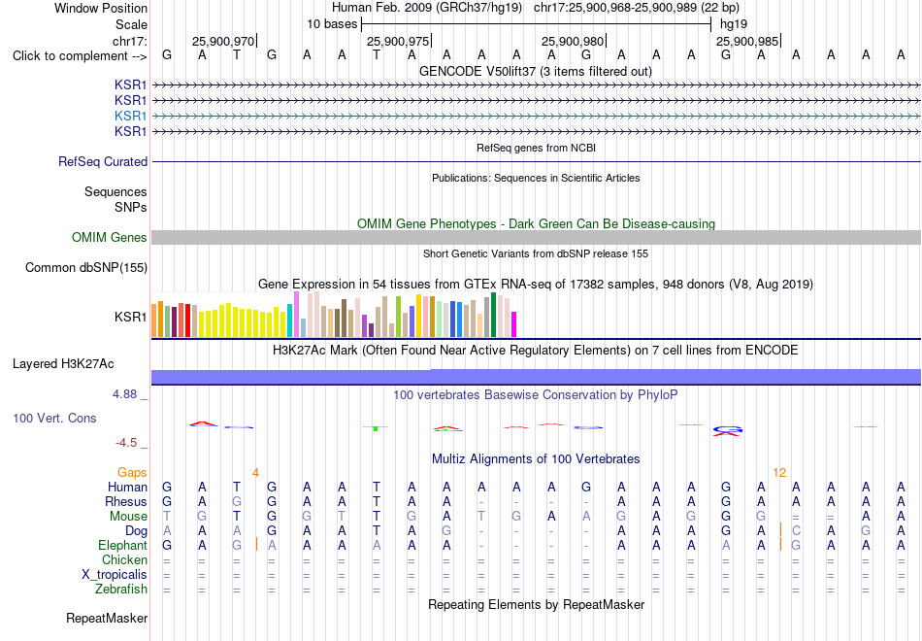
Task: Click the C base in Dog row
Action: [796, 531]
